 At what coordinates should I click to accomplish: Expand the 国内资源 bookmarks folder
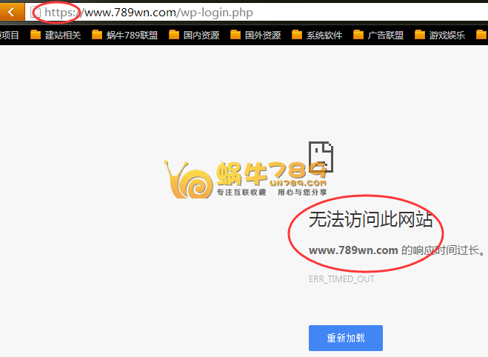point(201,35)
